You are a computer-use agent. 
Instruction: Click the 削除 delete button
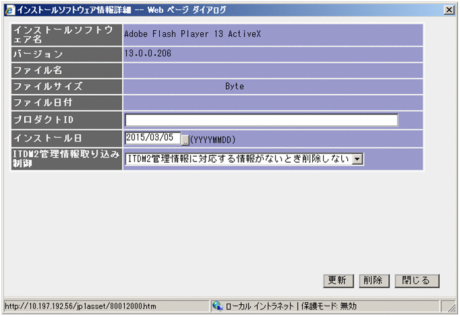click(374, 281)
